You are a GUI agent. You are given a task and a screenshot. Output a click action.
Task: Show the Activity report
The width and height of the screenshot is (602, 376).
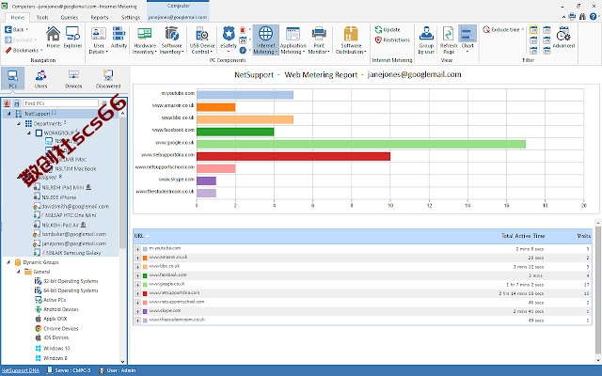pos(119,38)
